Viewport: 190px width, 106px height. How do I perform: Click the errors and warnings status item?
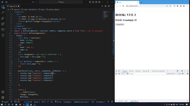tap(17, 102)
